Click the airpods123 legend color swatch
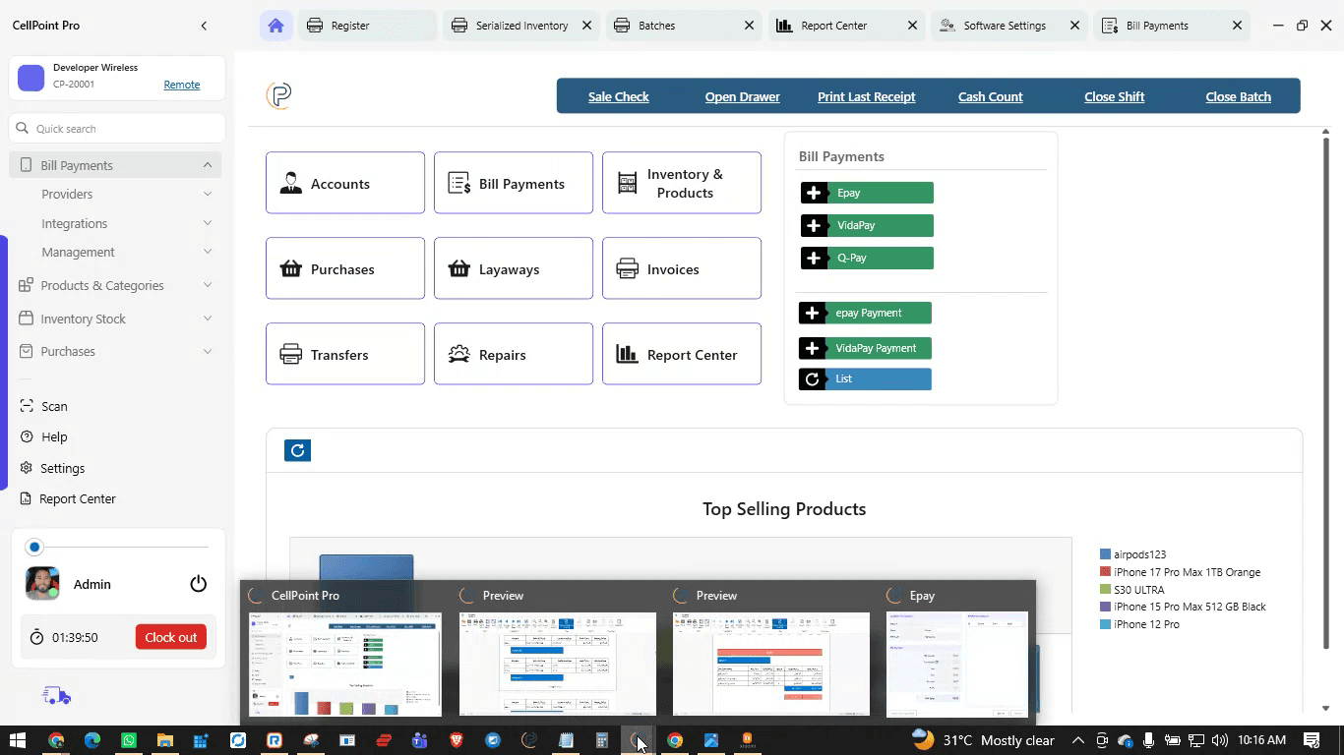1344x755 pixels. [x=1105, y=554]
